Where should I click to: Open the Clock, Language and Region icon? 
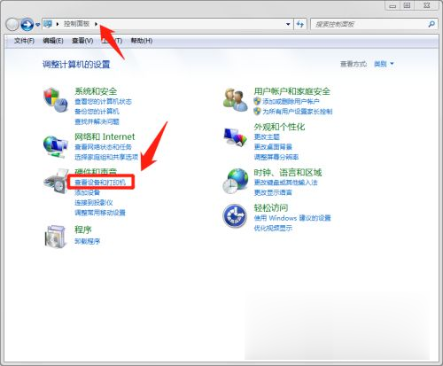[236, 181]
